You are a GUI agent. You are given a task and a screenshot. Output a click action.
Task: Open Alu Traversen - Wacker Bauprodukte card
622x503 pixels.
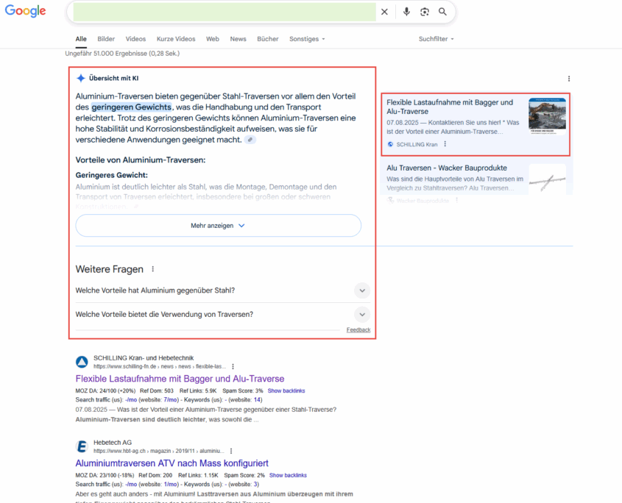coord(447,168)
